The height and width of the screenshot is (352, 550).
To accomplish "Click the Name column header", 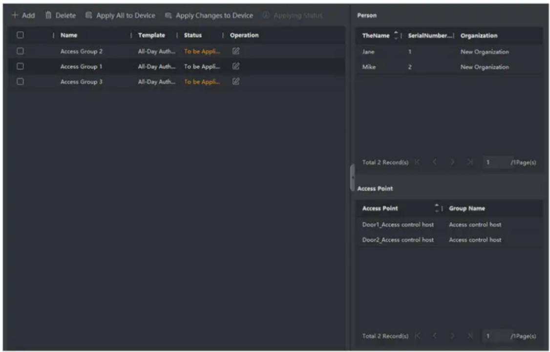I will click(69, 35).
